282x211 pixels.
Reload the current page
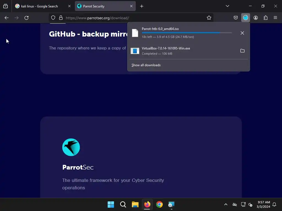[x=26, y=18]
